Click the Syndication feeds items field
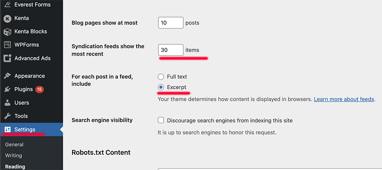This screenshot has height=170, width=382. (x=171, y=50)
